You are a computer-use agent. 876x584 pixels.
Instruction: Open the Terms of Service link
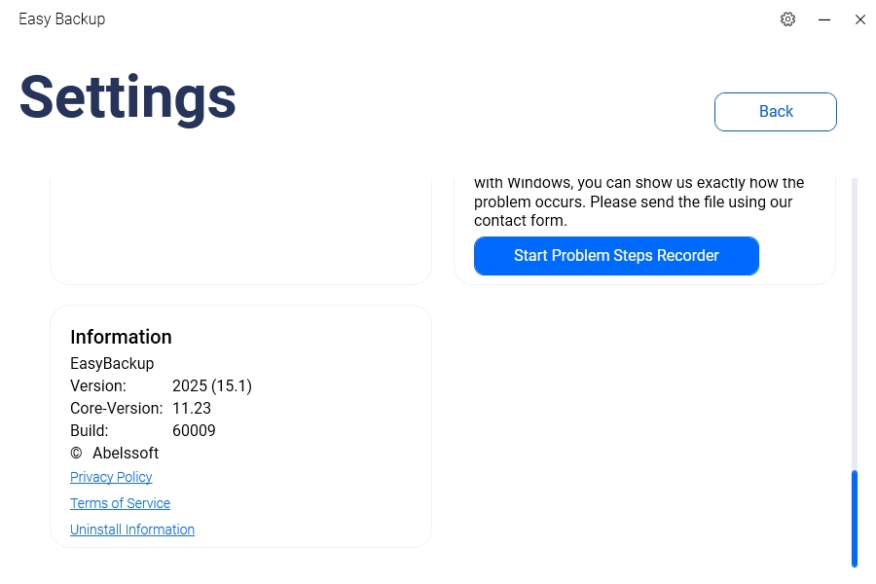tap(120, 503)
